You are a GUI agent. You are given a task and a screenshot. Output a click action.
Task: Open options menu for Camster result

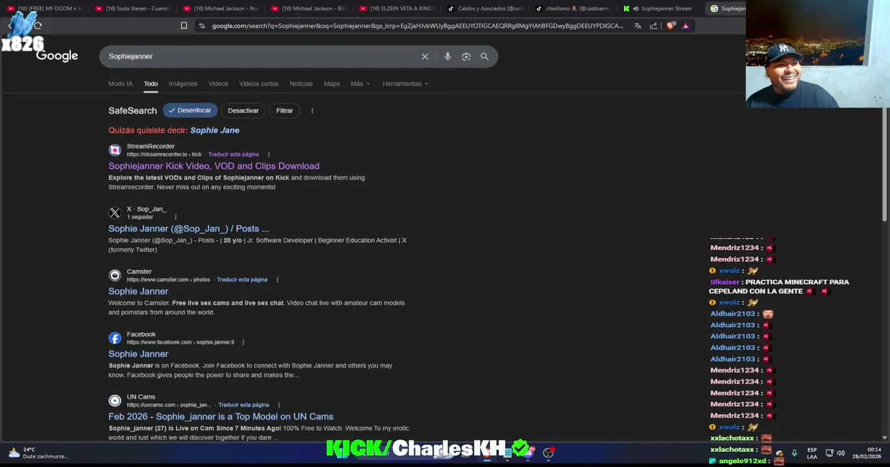pyautogui.click(x=277, y=280)
